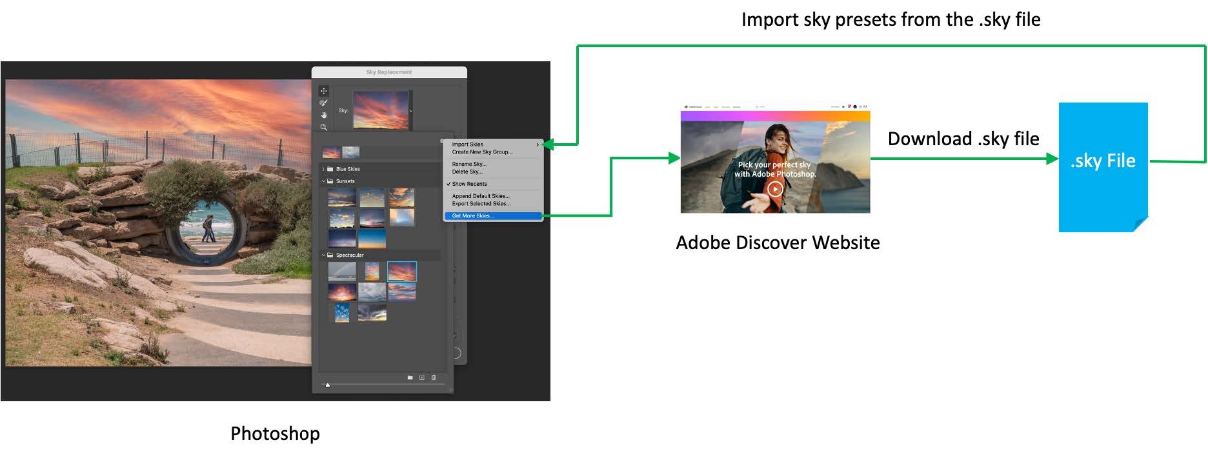Click the delete sky trash icon
This screenshot has height=458, width=1208.
coord(434,377)
